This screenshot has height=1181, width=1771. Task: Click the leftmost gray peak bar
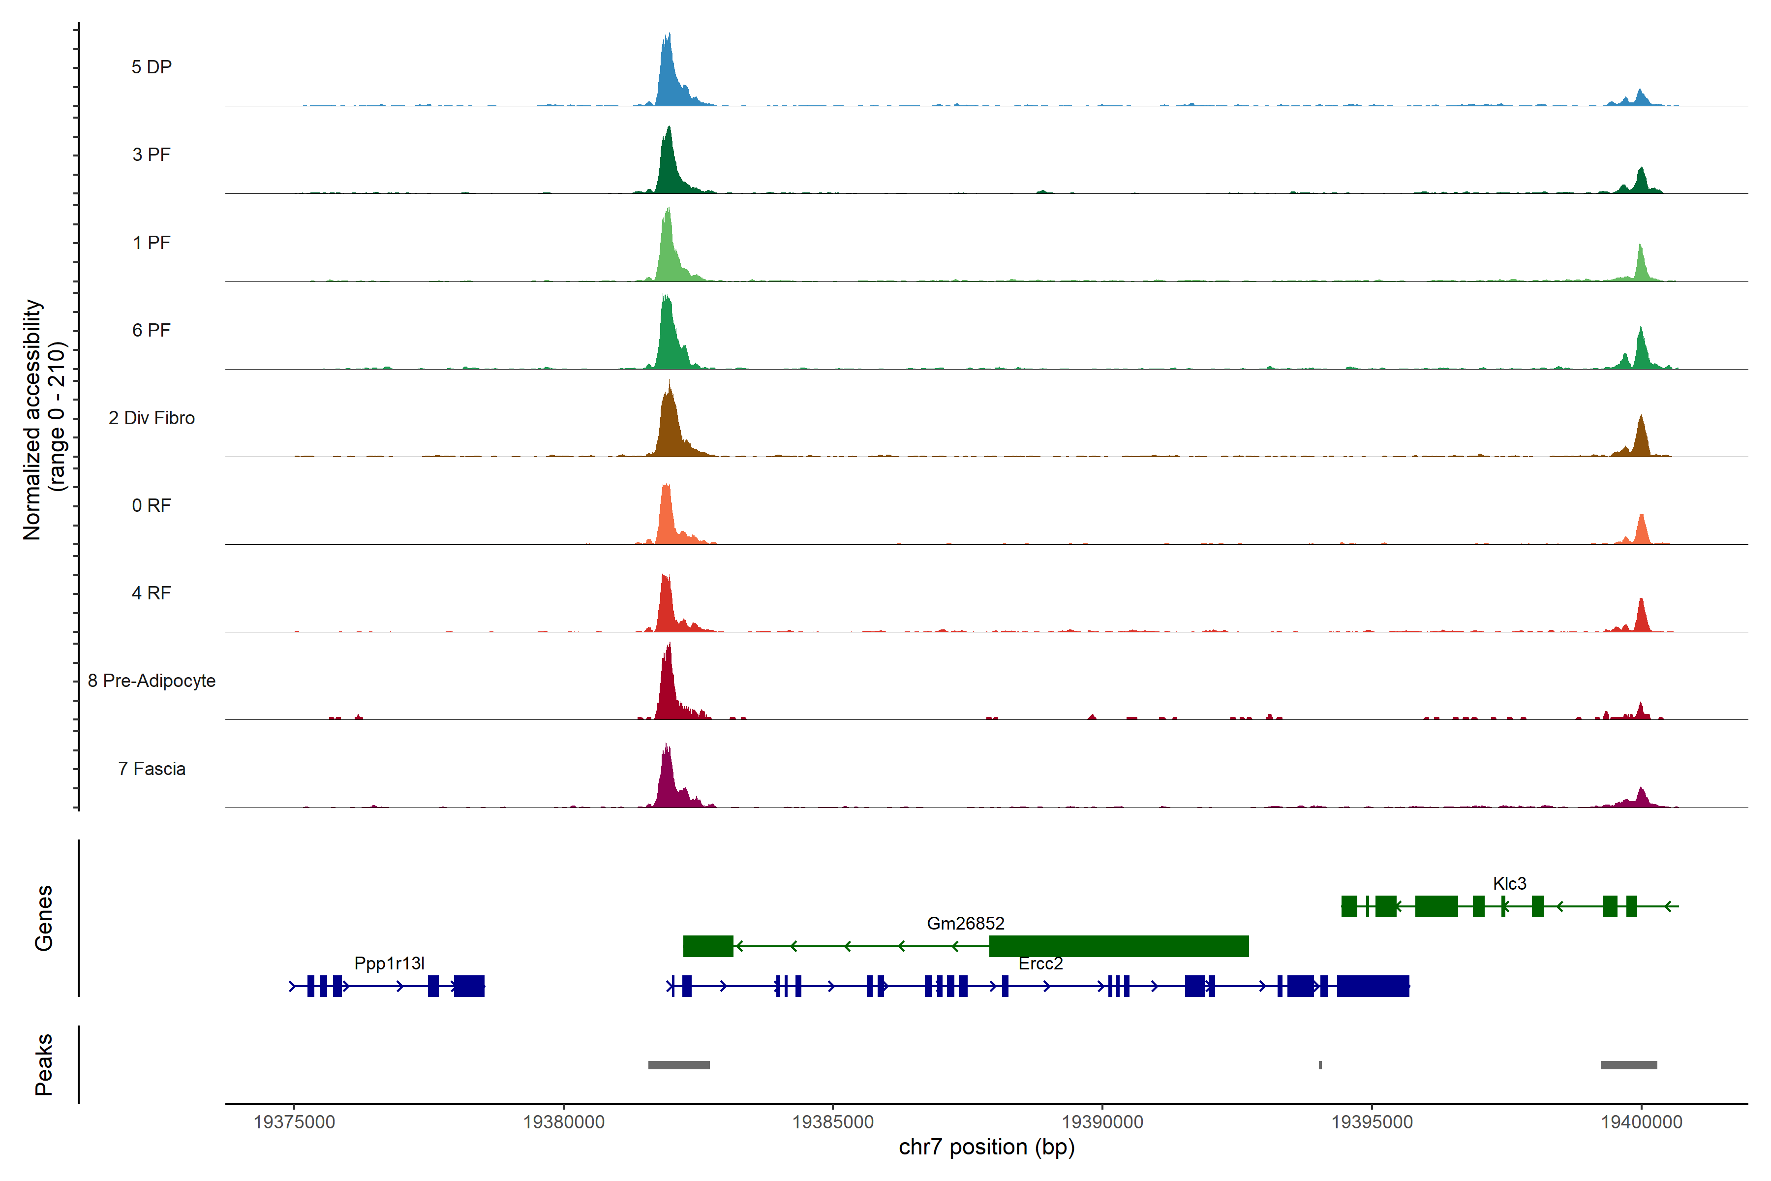click(678, 1065)
